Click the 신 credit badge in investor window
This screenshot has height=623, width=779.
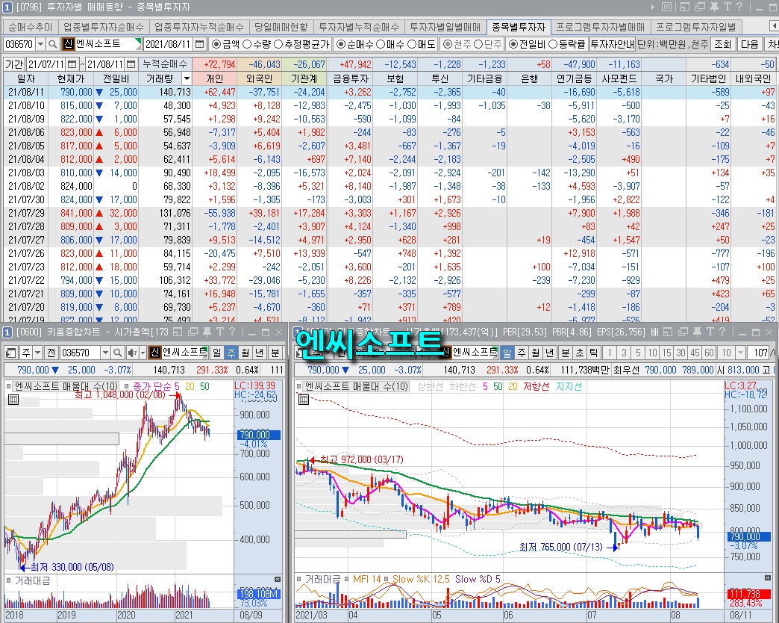(x=68, y=44)
